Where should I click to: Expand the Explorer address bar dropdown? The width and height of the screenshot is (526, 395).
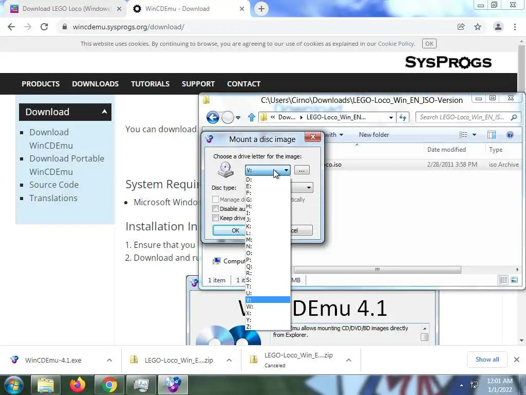pyautogui.click(x=391, y=117)
